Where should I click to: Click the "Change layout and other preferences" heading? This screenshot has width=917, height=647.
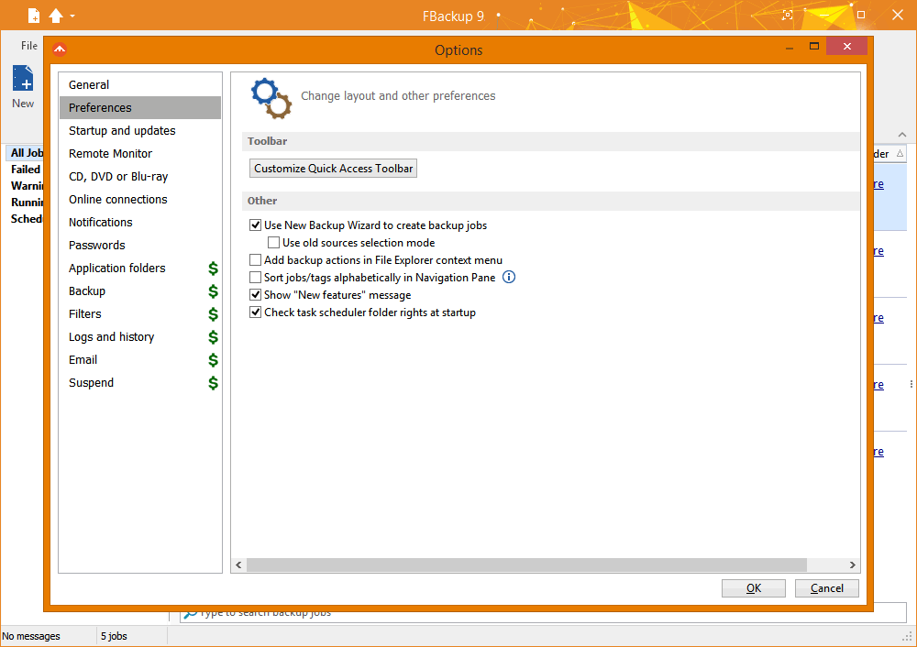click(398, 96)
